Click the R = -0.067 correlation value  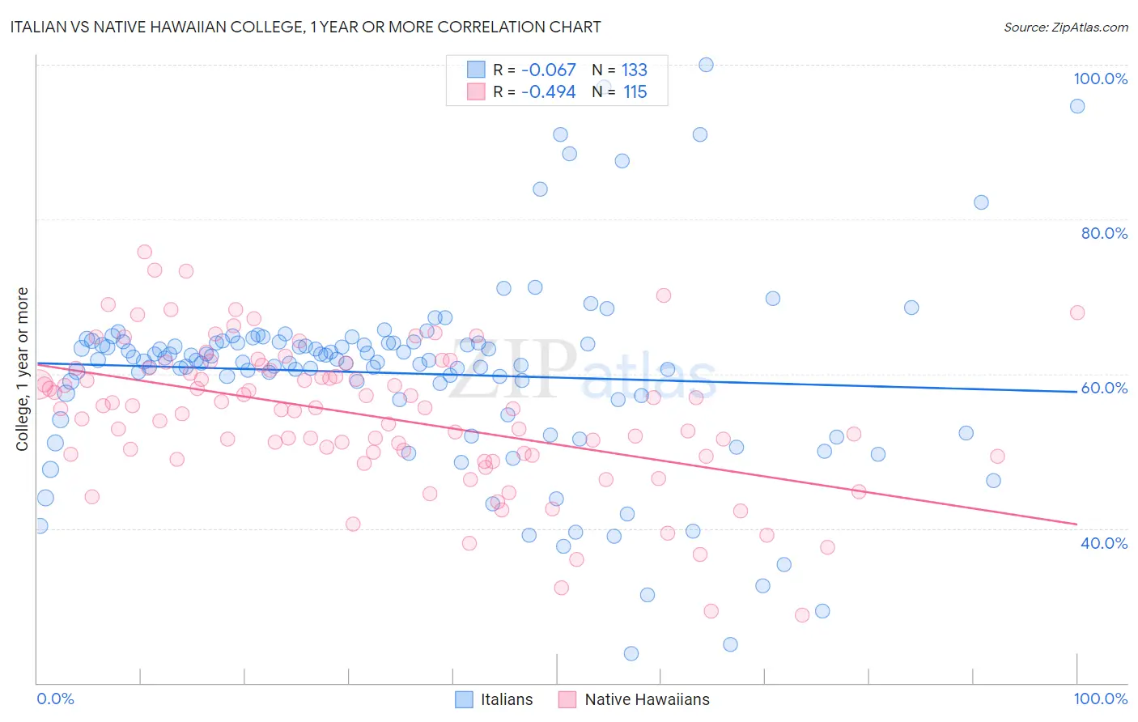point(535,70)
